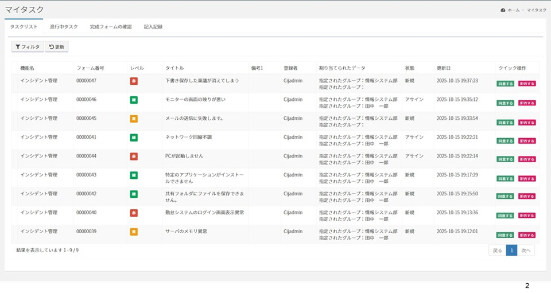Image resolution: width=551 pixels, height=294 pixels.
Task: Open the task titled PCが起動しません
Action: (x=184, y=156)
